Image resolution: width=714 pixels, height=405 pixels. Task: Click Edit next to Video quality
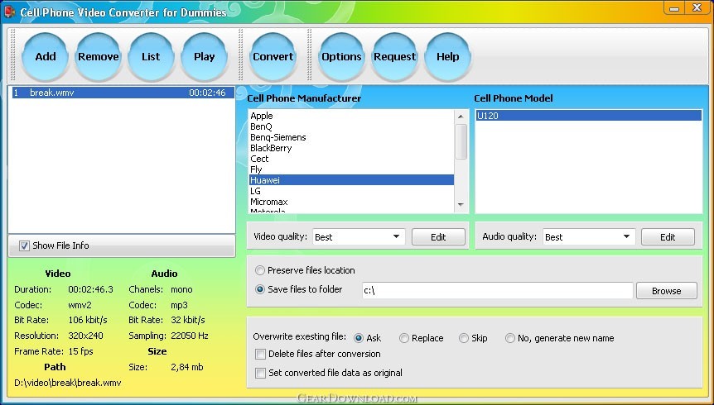tap(438, 237)
